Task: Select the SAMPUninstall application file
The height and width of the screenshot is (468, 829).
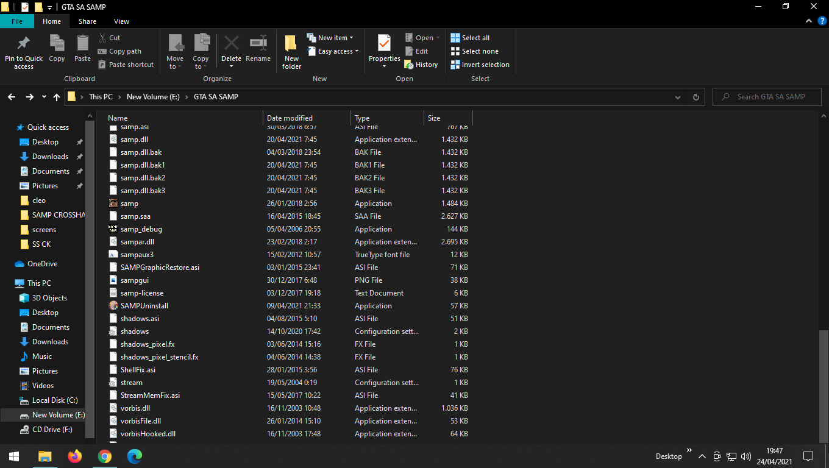Action: 288,306
